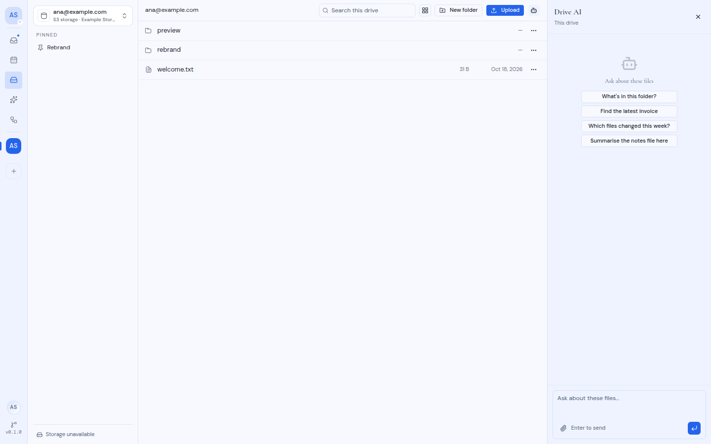Select the welcome.txt file
The image size is (711, 444).
point(343,70)
